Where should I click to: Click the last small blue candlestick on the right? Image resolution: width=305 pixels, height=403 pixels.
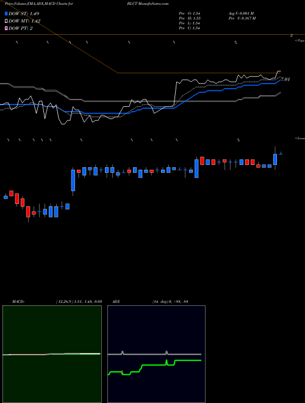(x=281, y=154)
